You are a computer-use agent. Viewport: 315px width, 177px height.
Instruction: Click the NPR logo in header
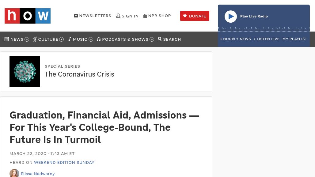click(x=28, y=16)
